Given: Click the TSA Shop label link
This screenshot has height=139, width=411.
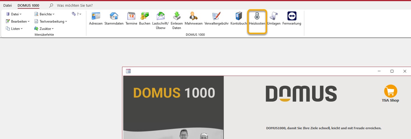Looking at the screenshot, I should click(390, 100).
